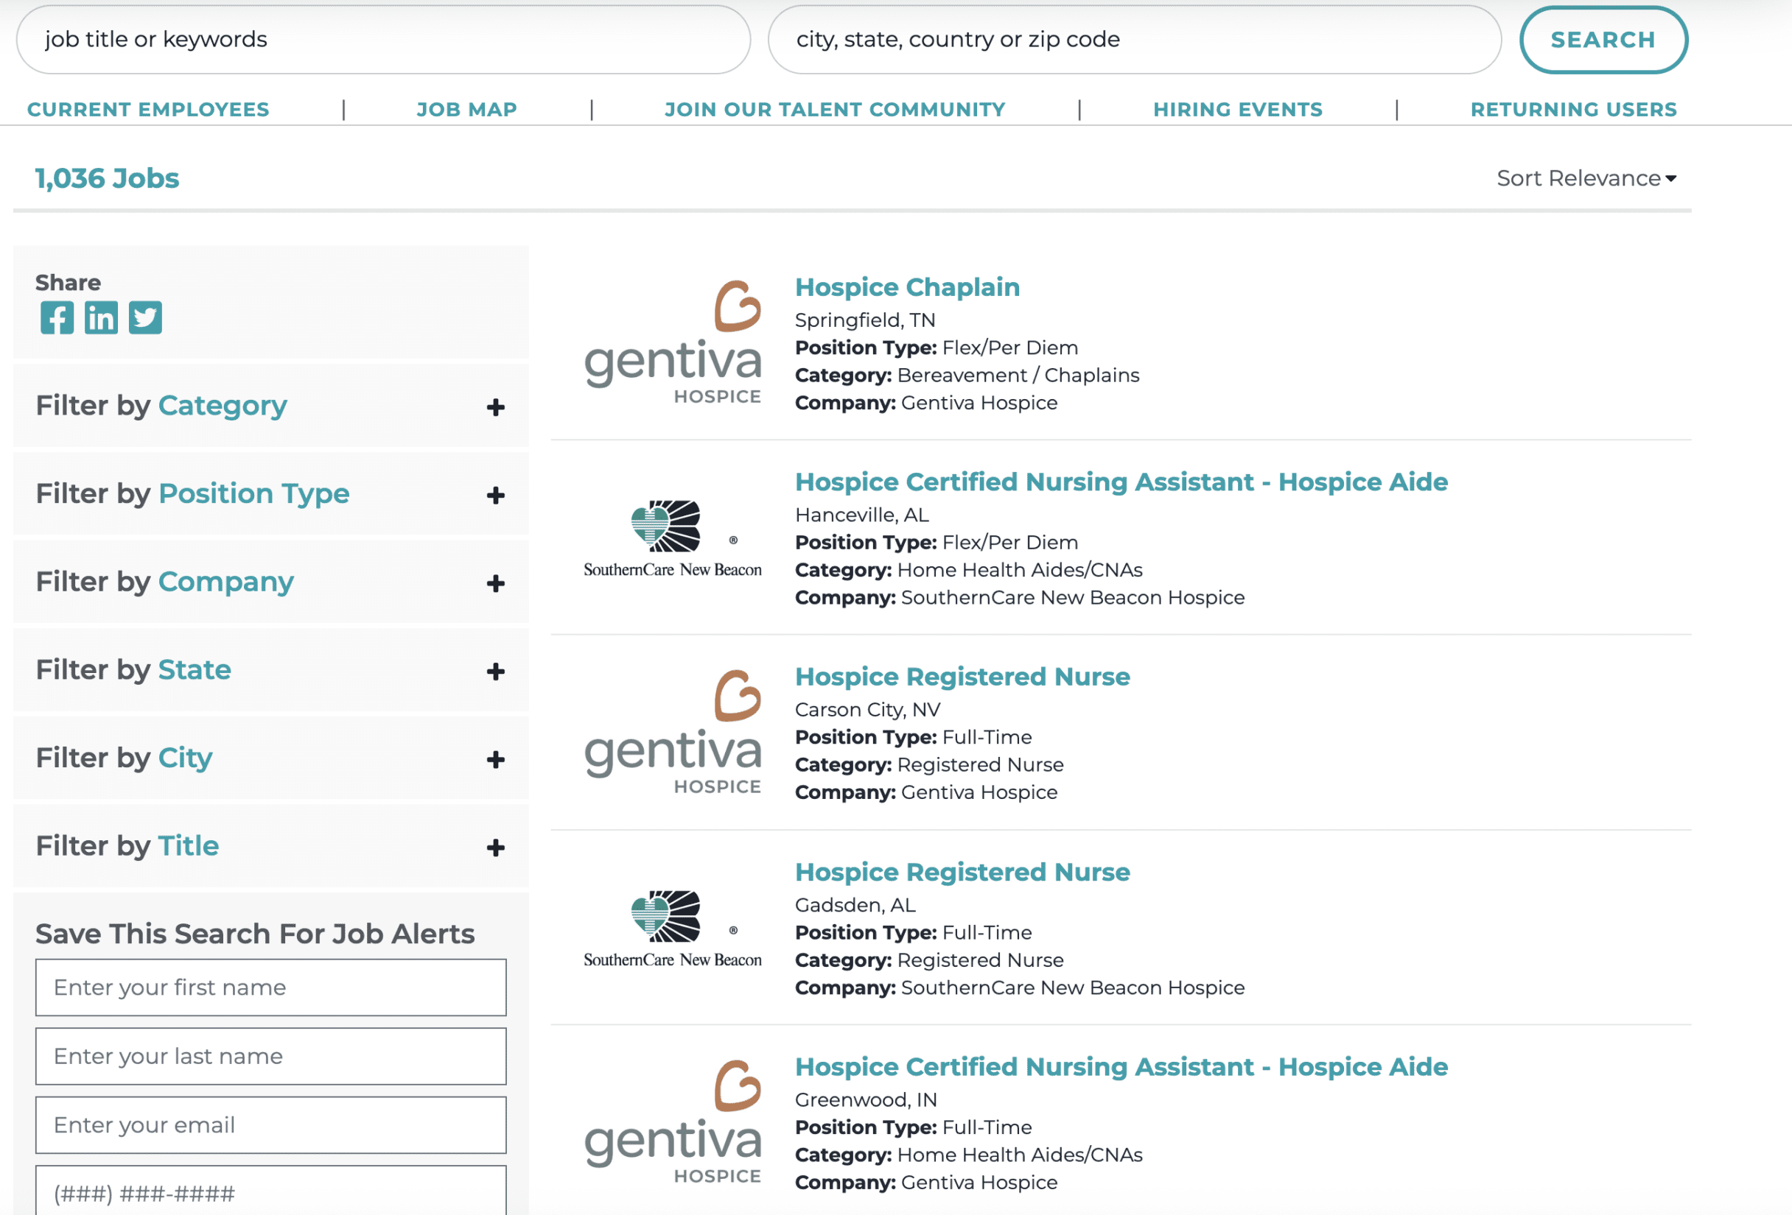Expand the Filter by City plus
The width and height of the screenshot is (1792, 1215).
[x=495, y=759]
